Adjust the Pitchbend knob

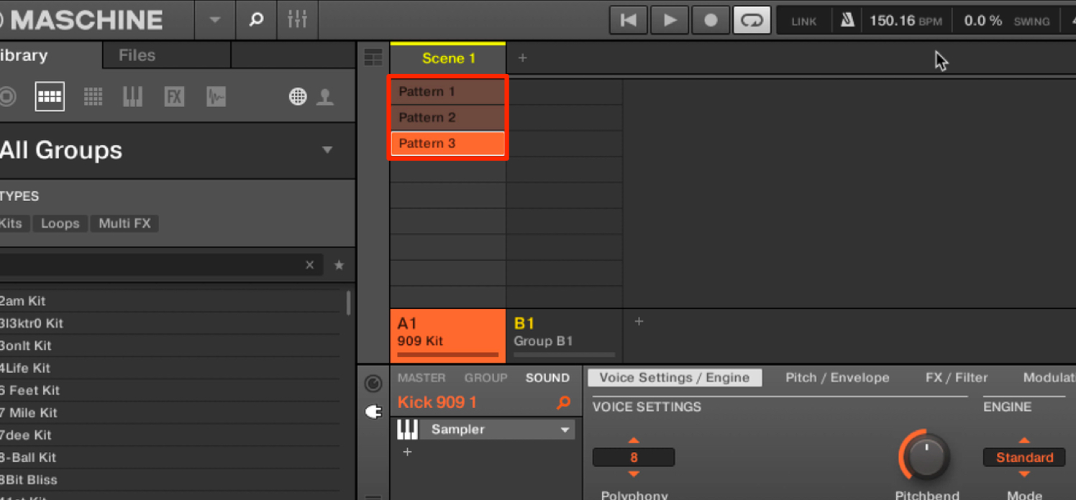point(926,456)
